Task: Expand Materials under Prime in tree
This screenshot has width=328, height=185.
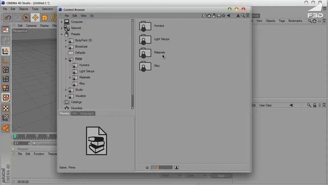Action: (70, 78)
